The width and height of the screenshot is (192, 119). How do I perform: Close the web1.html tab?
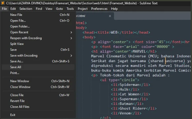click(x=110, y=16)
